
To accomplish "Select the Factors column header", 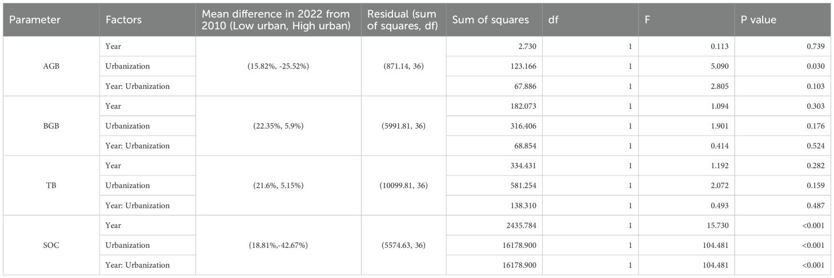I will pyautogui.click(x=123, y=19).
